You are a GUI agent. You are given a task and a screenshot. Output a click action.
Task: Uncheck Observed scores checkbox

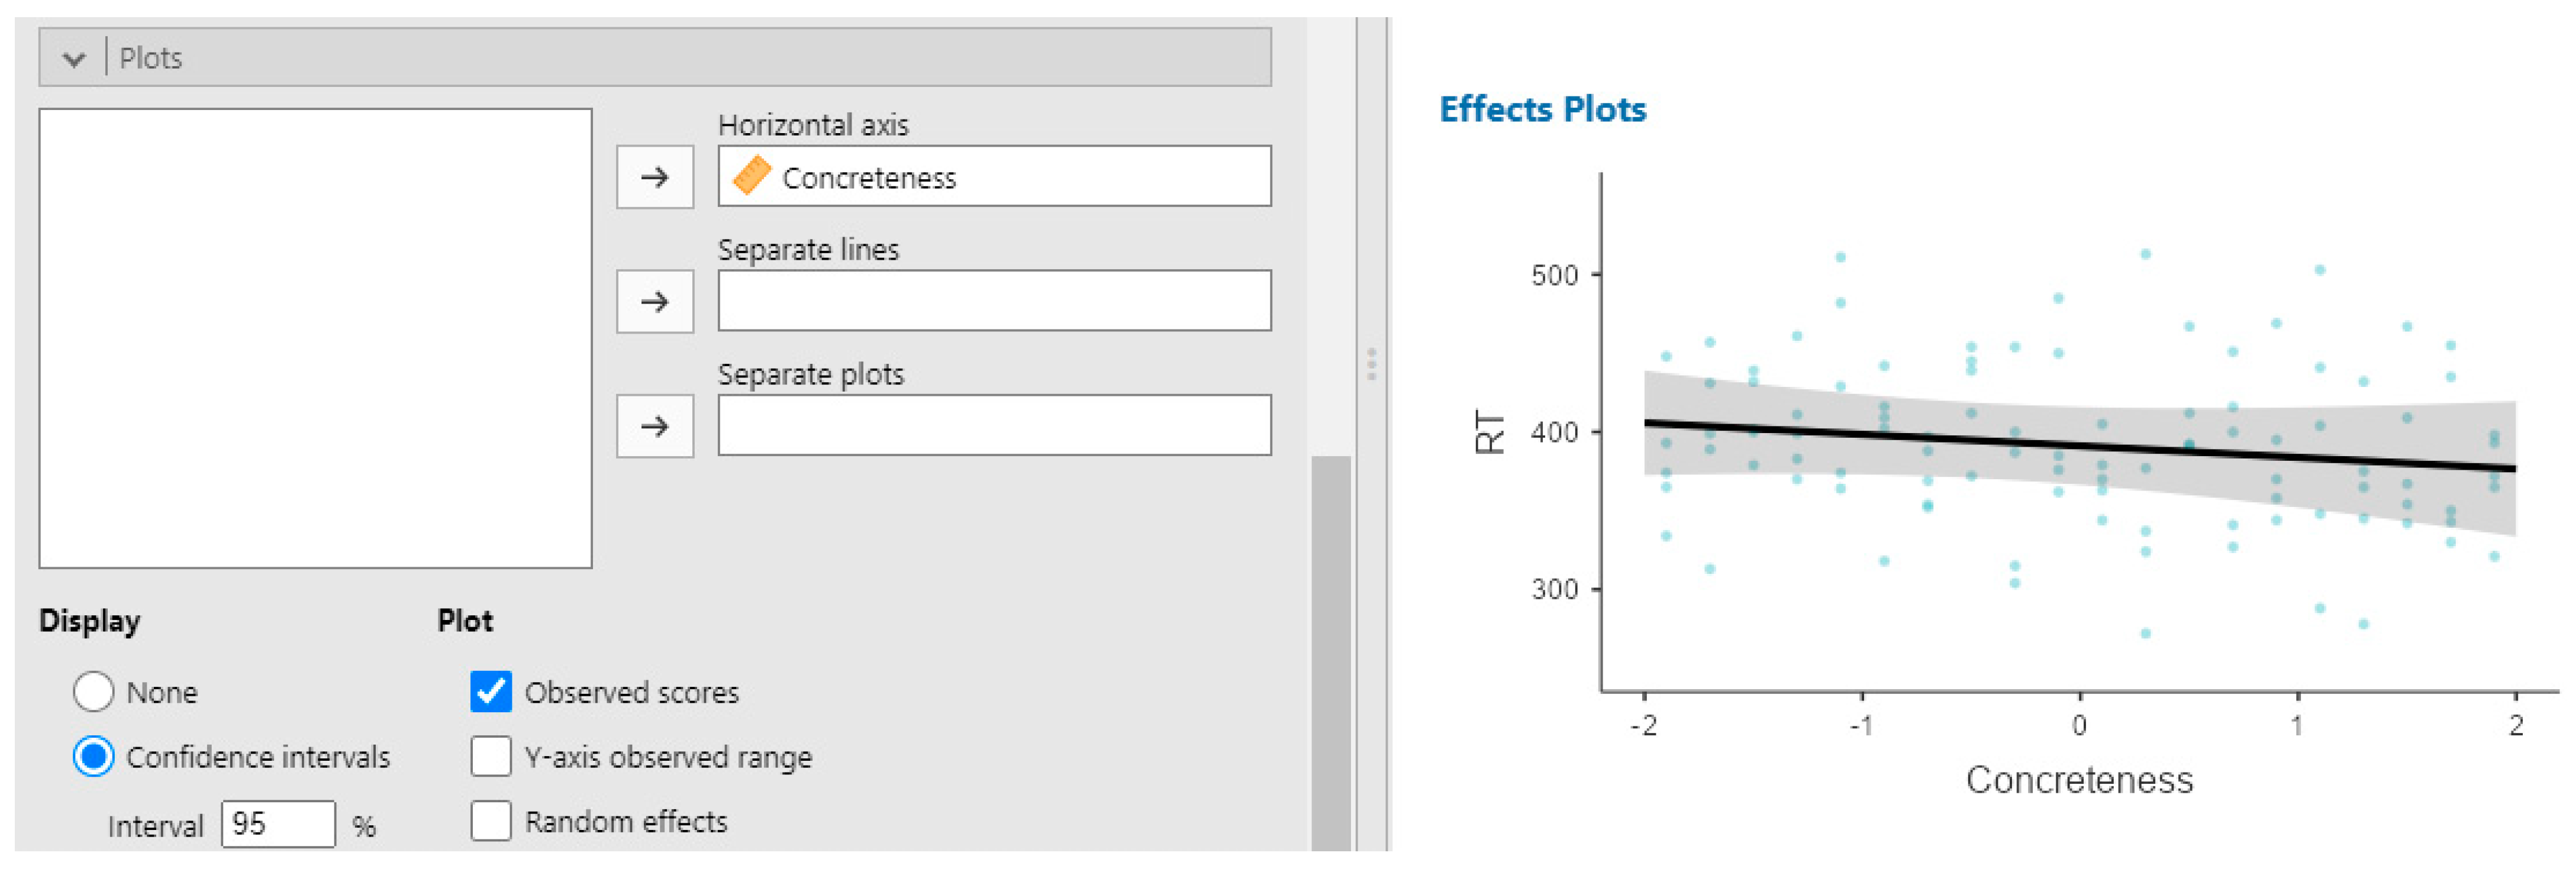pos(491,692)
